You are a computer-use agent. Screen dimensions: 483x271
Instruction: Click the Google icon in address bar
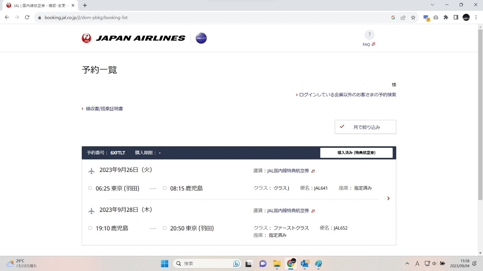pyautogui.click(x=393, y=18)
